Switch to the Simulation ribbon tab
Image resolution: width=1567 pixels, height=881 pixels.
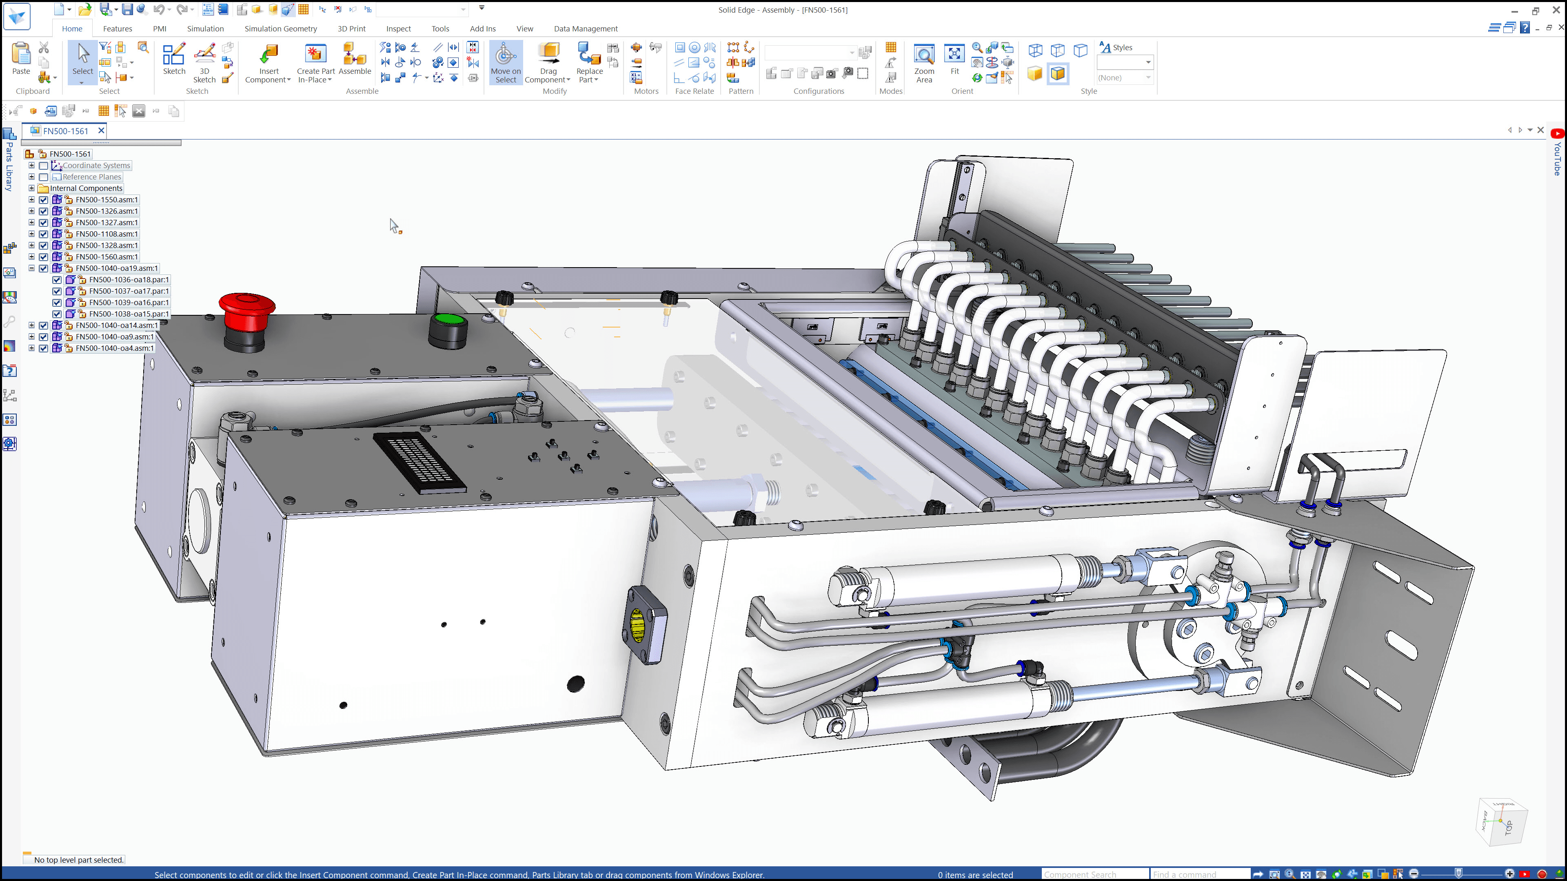(x=205, y=29)
